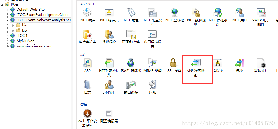
Task: Collapse the ITOO.ExamEvalScoreAnalysis site node
Action: (8, 20)
